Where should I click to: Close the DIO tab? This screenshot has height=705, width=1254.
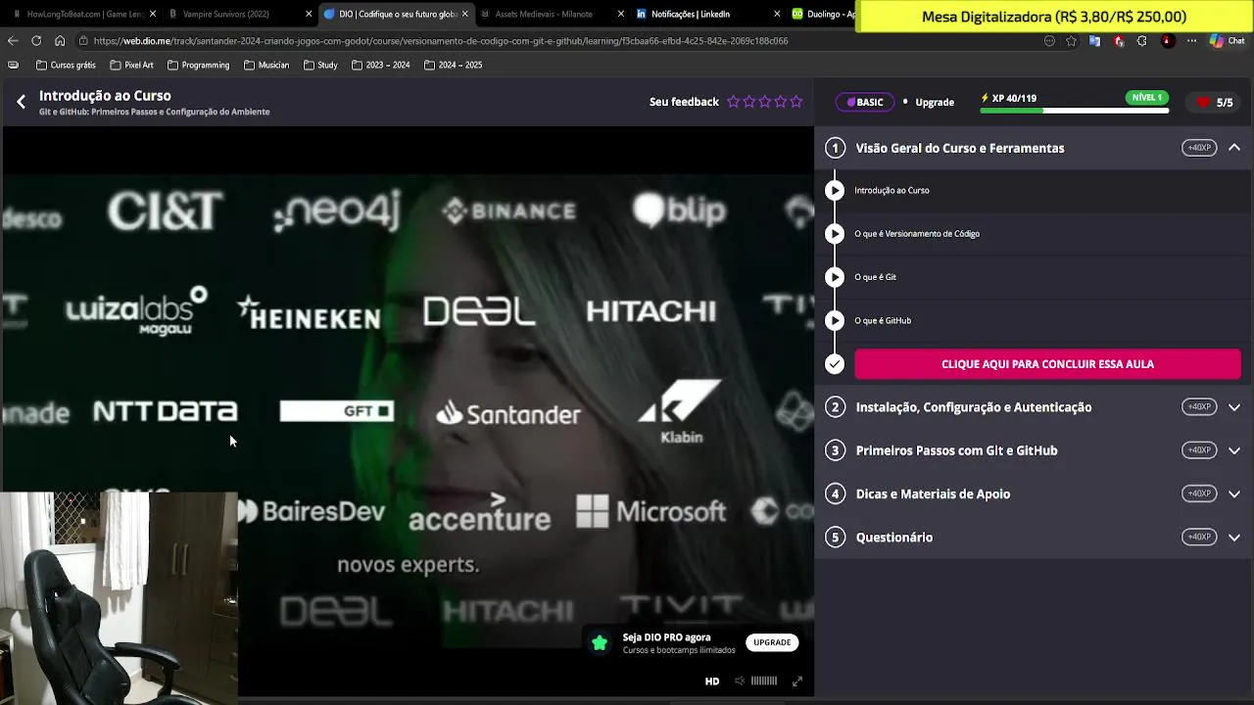465,14
